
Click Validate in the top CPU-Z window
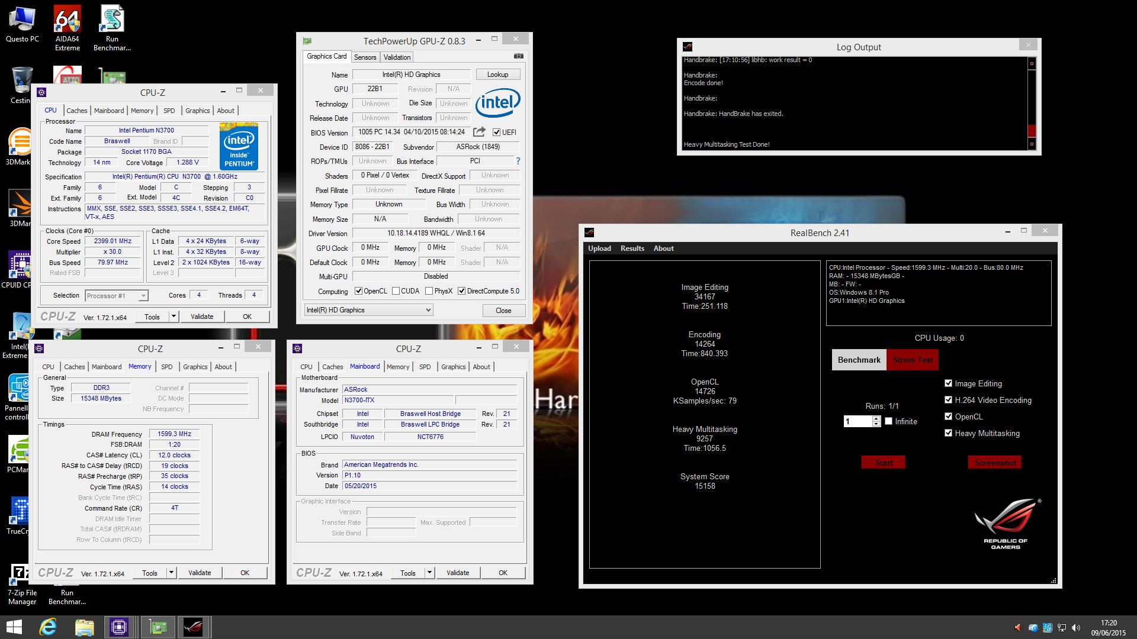tap(202, 317)
